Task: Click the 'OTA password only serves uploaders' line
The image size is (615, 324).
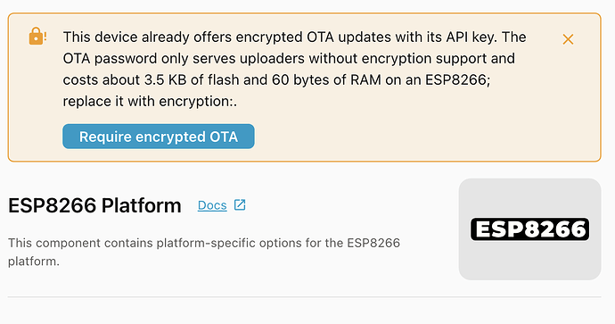Action: coord(289,59)
